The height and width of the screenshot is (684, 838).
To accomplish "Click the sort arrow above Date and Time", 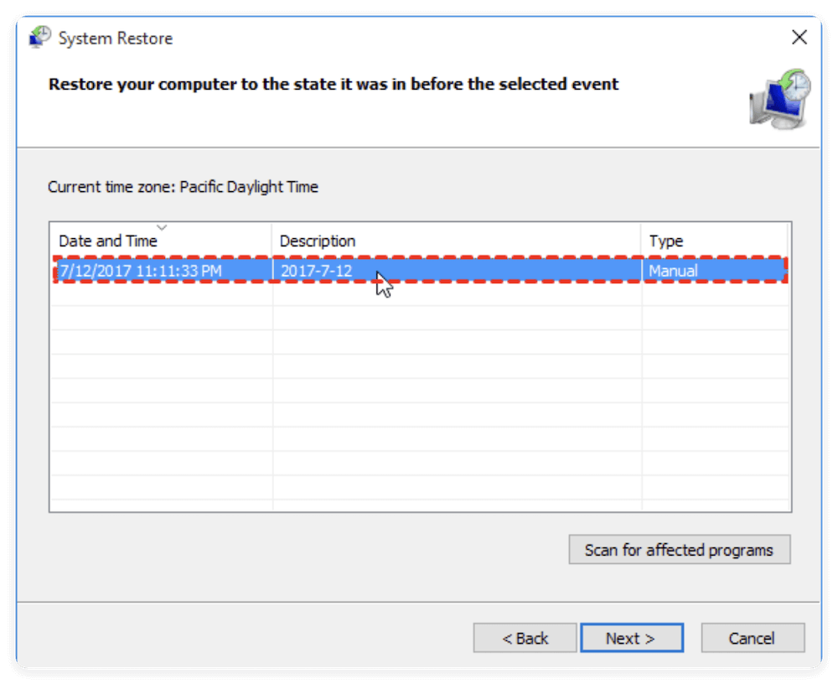I will (x=163, y=227).
